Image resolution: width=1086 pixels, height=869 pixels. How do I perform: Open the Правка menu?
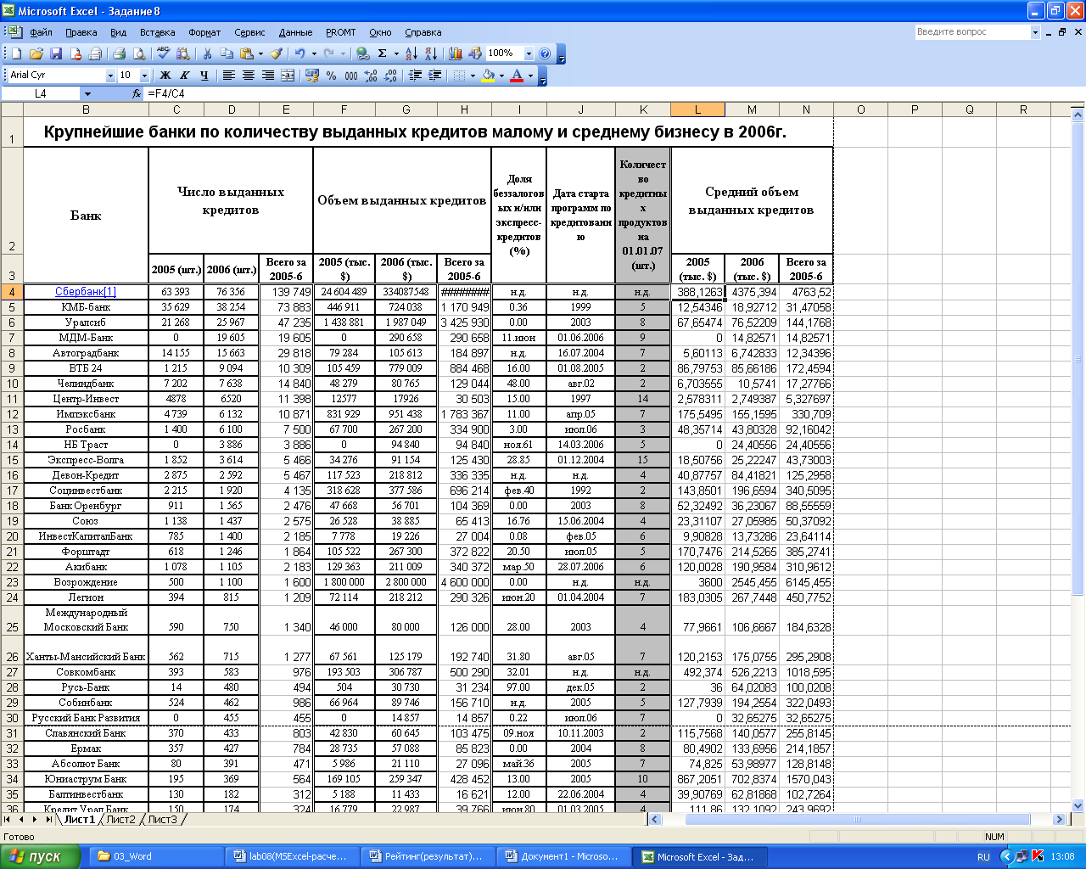point(81,32)
